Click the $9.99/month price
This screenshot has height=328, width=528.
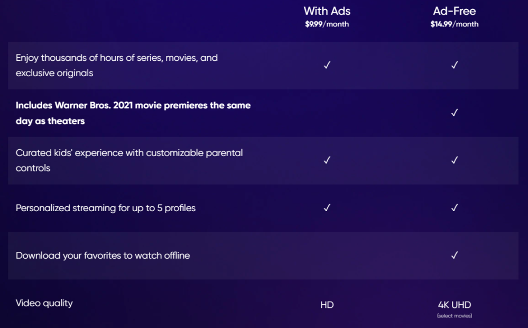[x=327, y=24]
